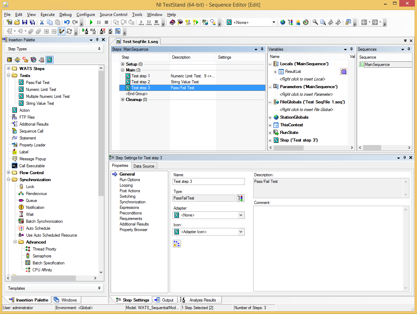This screenshot has height=314, width=417.
Task: Click the Undo arrow icon
Action: pos(67,22)
